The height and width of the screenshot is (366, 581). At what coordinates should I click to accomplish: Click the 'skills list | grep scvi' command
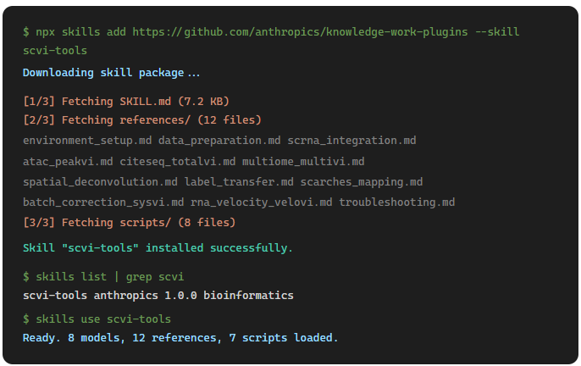click(103, 277)
